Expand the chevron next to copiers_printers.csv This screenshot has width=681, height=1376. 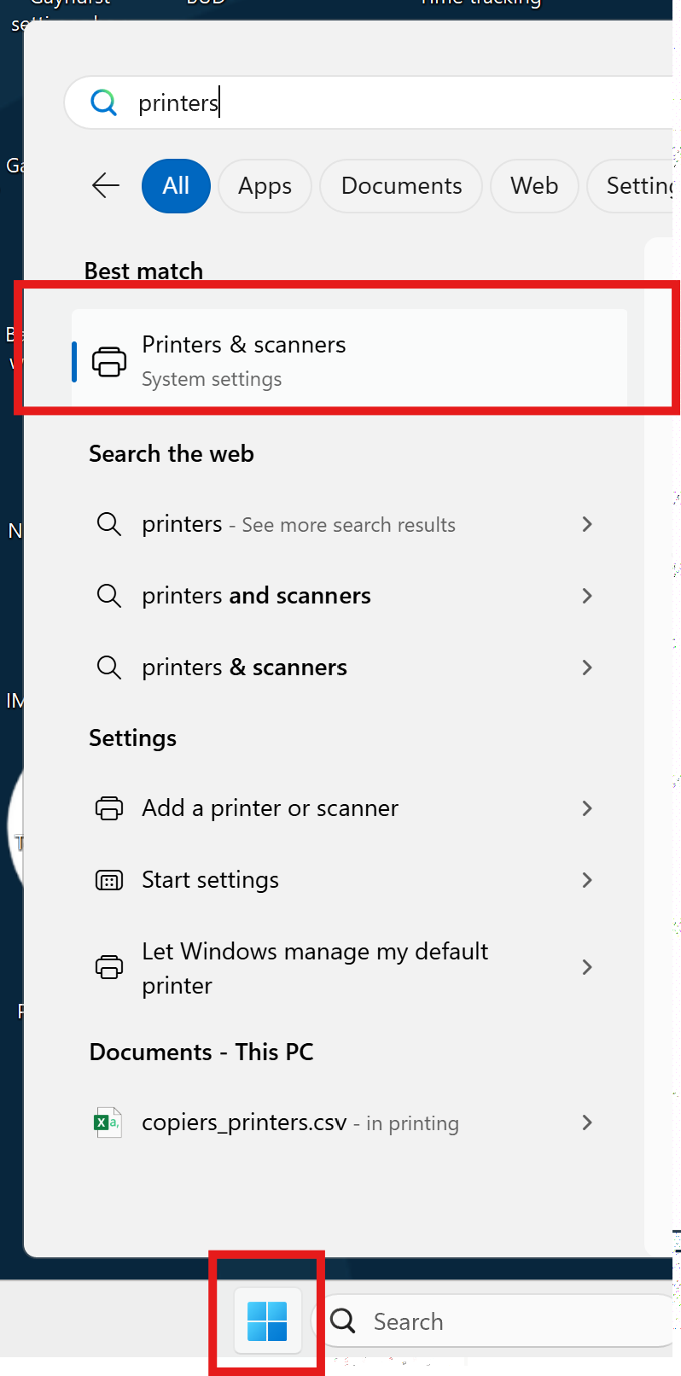click(587, 1122)
